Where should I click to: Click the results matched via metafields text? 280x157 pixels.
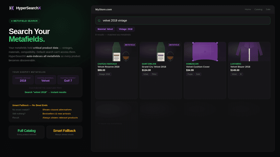[x=113, y=35]
